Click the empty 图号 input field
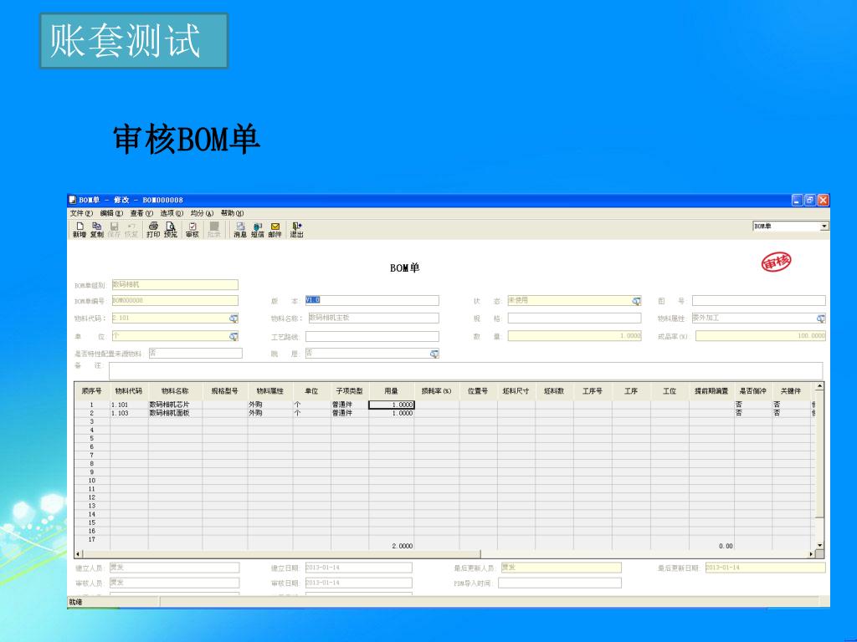 (758, 301)
